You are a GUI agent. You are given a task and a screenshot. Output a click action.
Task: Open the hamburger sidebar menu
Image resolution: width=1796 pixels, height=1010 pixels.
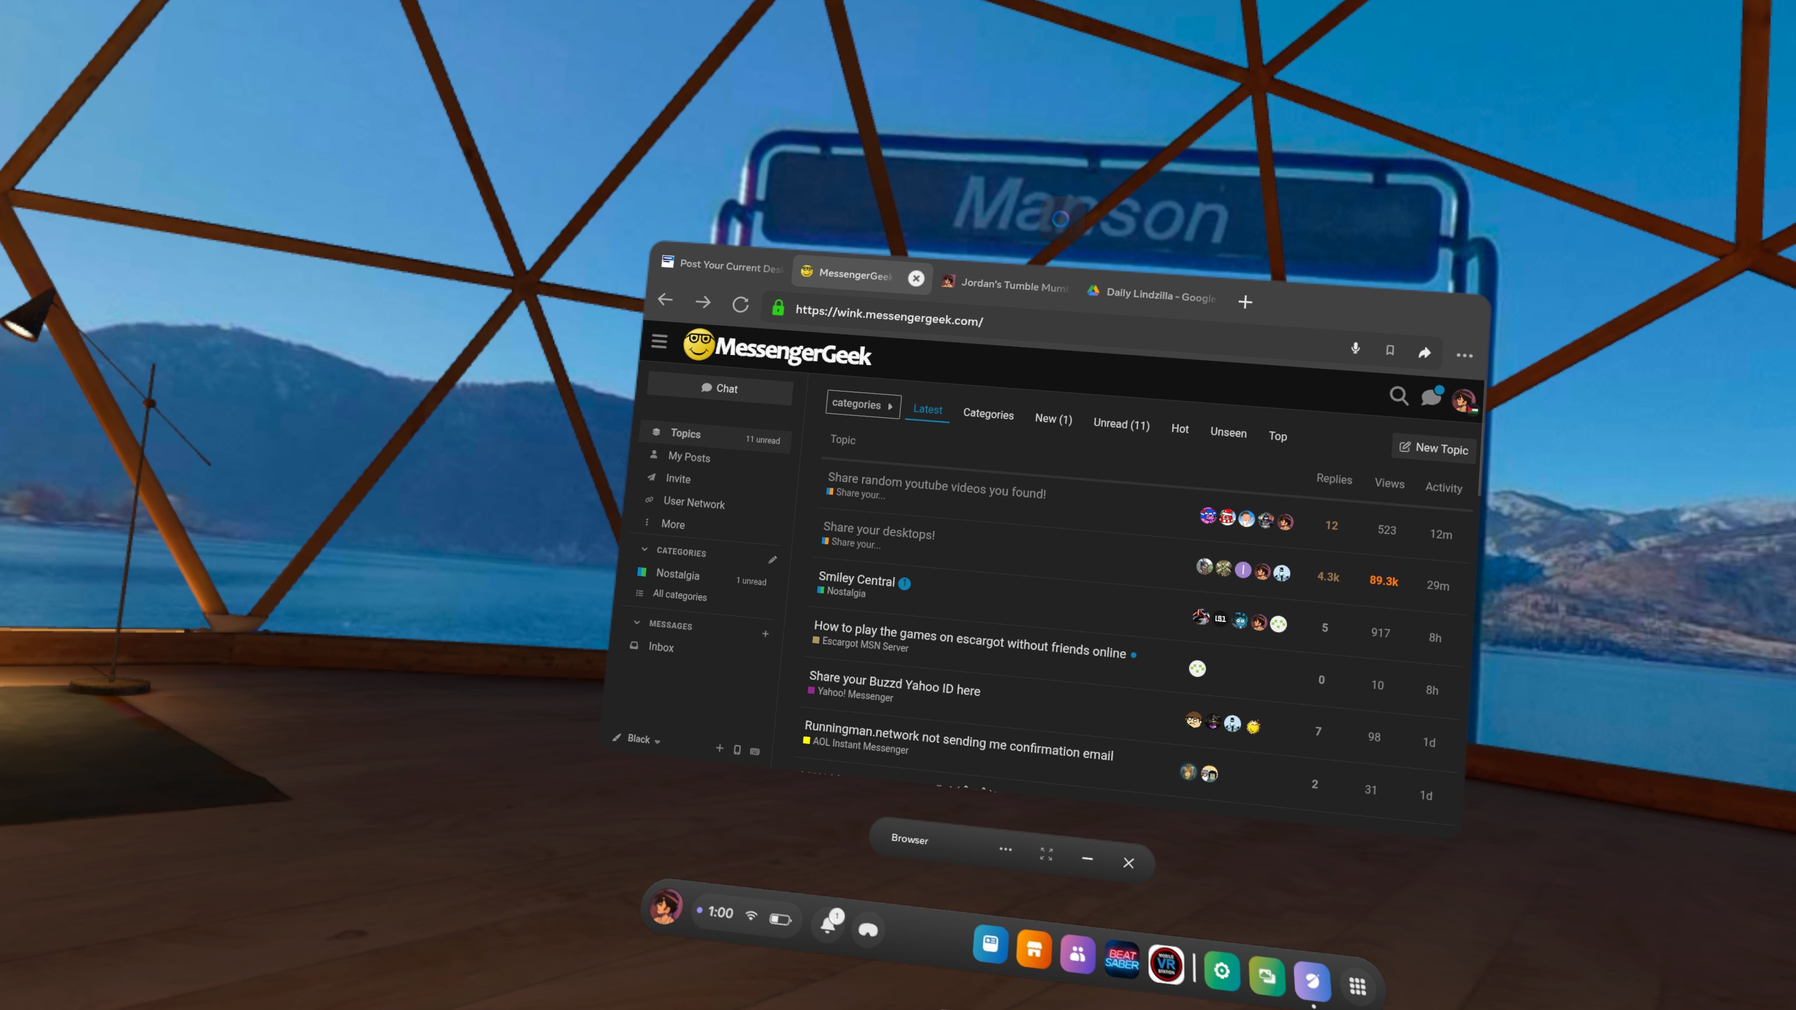[x=659, y=341]
